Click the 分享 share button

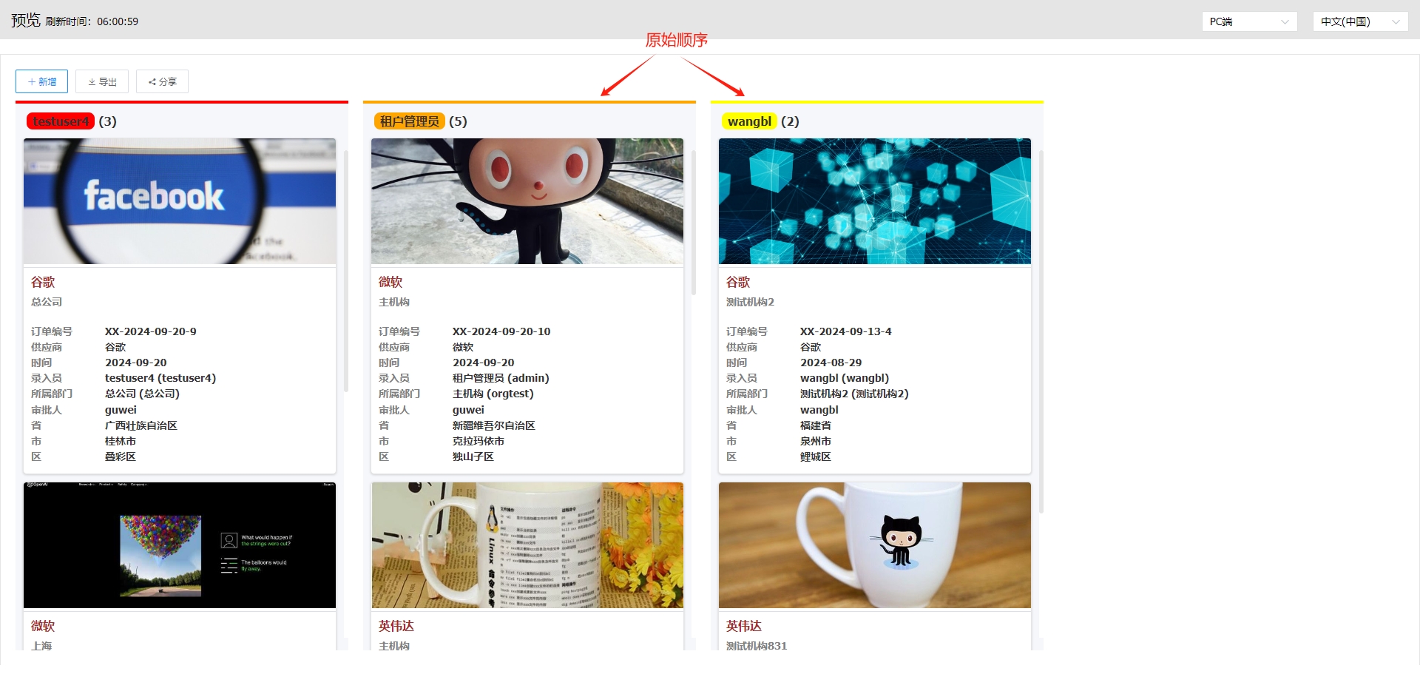[x=162, y=81]
